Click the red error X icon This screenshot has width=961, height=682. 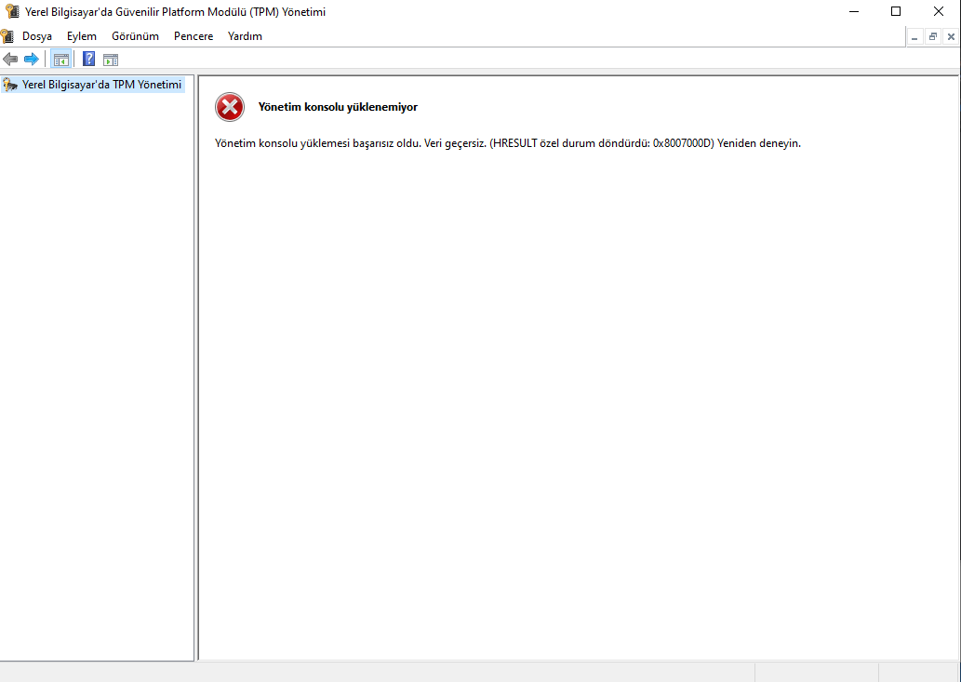pyautogui.click(x=230, y=107)
